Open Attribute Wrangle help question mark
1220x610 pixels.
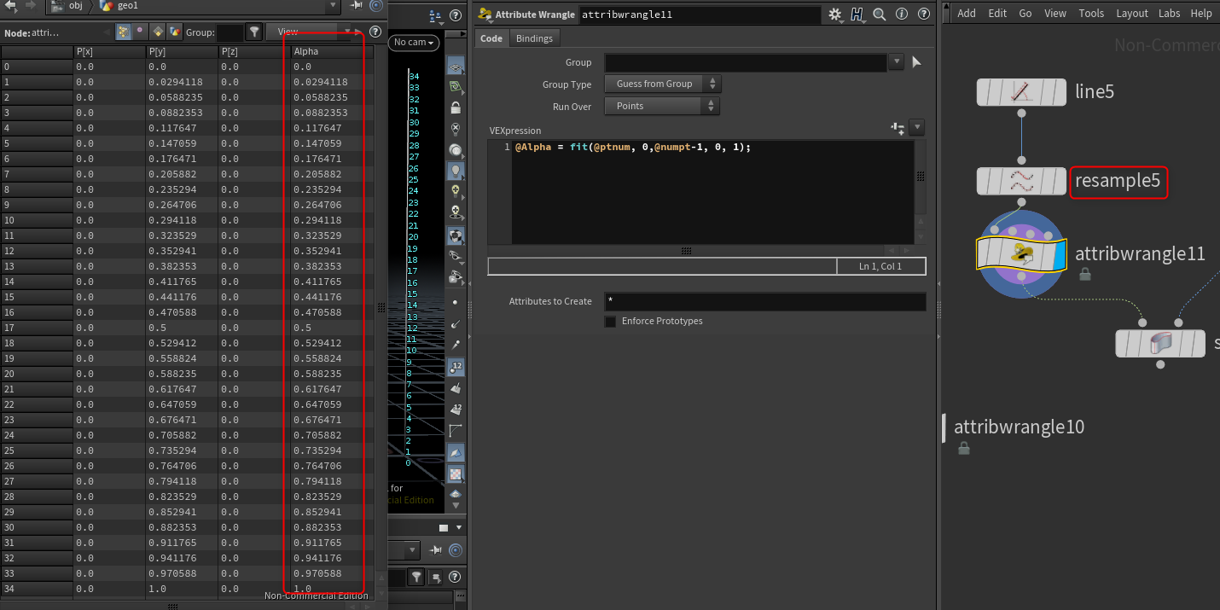pyautogui.click(x=922, y=15)
